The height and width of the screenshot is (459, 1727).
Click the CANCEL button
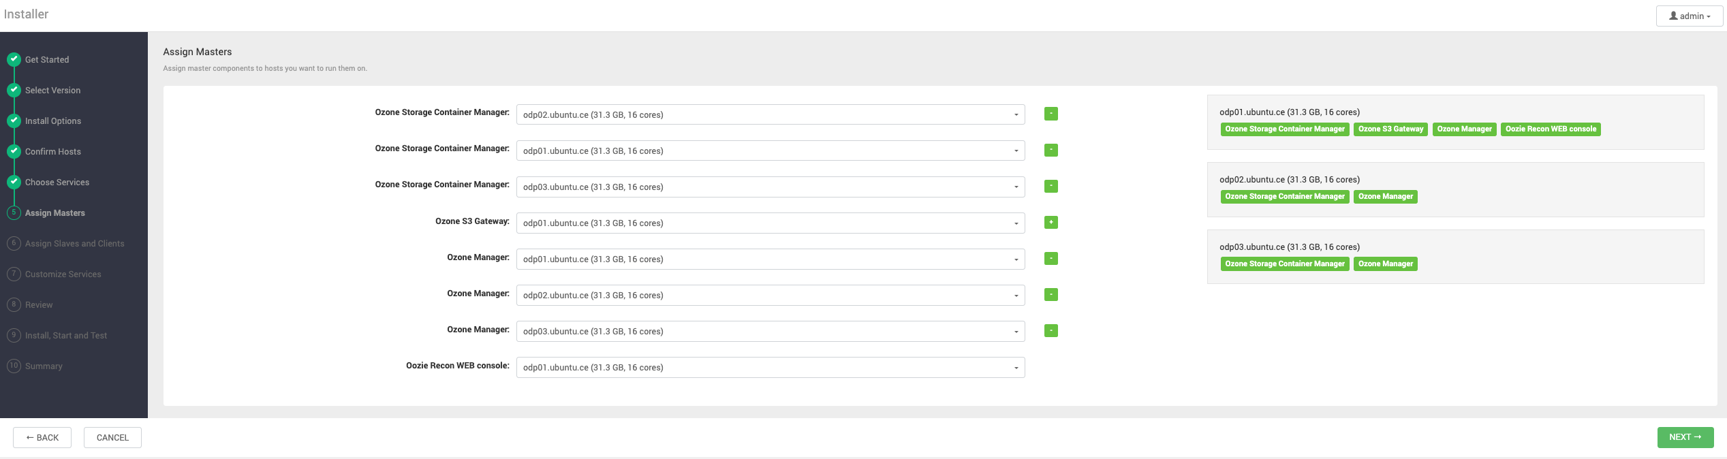click(112, 437)
